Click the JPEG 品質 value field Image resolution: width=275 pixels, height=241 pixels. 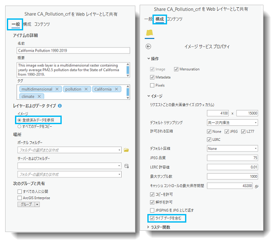tap(232, 158)
